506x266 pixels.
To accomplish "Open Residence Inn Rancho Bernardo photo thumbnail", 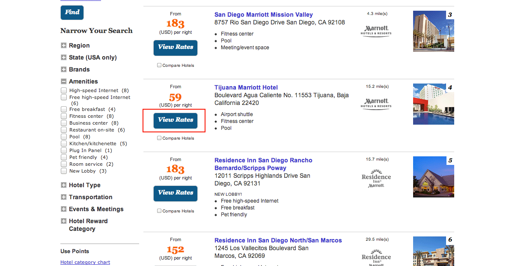I will point(433,177).
